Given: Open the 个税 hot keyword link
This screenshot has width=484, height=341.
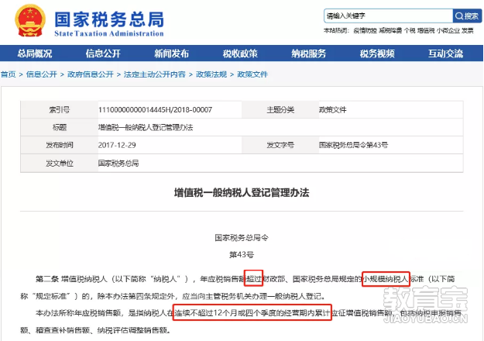Looking at the screenshot, I should [x=410, y=30].
